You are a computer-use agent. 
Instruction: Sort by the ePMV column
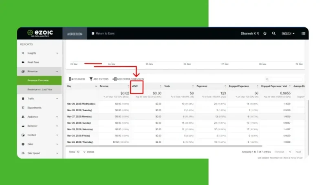[146, 86]
